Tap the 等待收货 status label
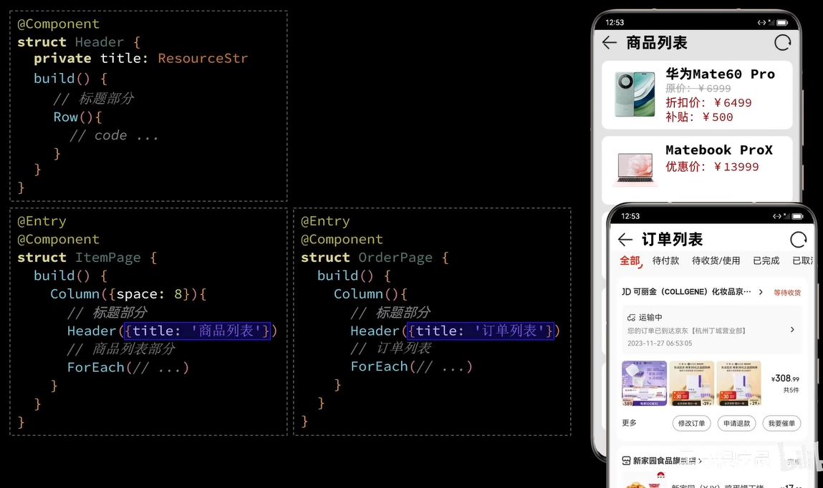This screenshot has height=488, width=823. pos(786,293)
